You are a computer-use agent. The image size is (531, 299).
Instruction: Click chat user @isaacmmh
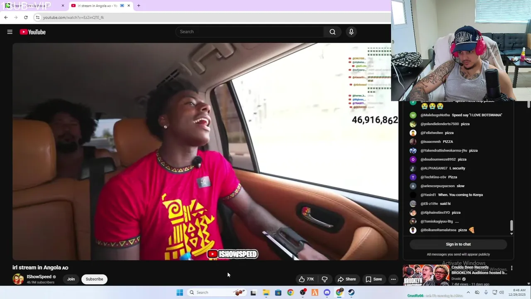point(431,142)
